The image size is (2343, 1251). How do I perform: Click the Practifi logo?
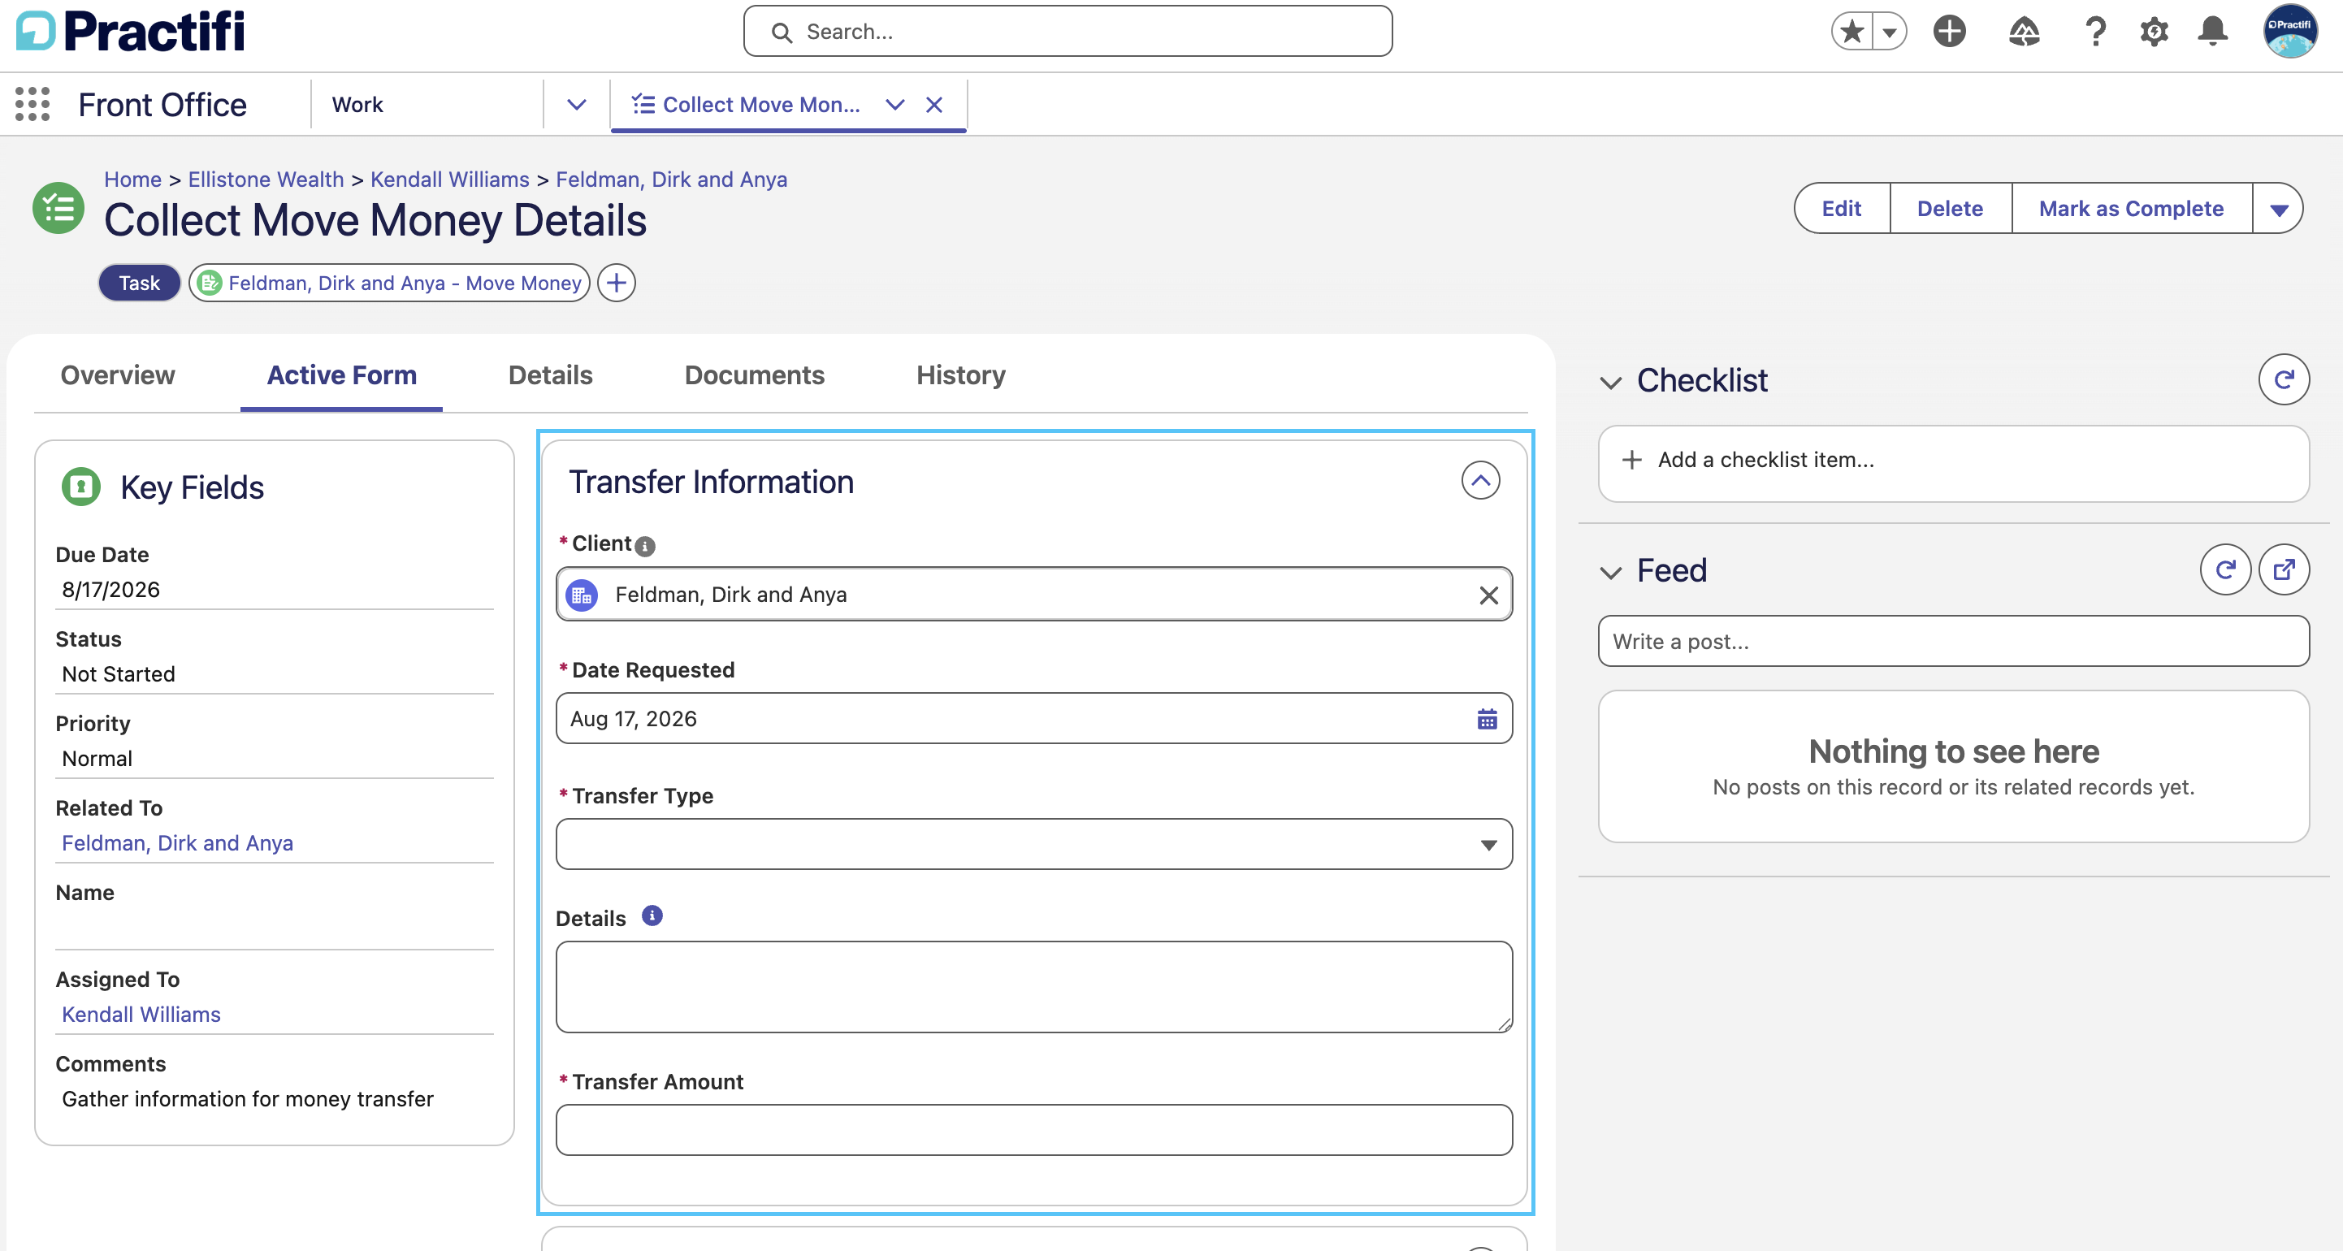[131, 31]
